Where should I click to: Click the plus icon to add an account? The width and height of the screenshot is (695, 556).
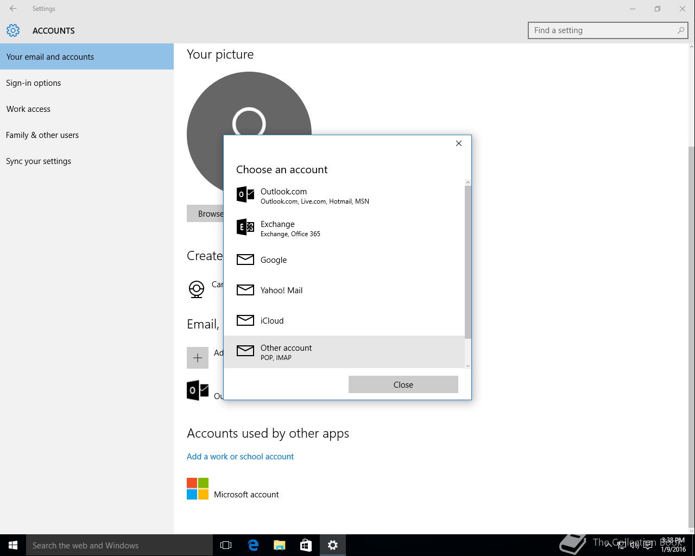[x=198, y=358]
